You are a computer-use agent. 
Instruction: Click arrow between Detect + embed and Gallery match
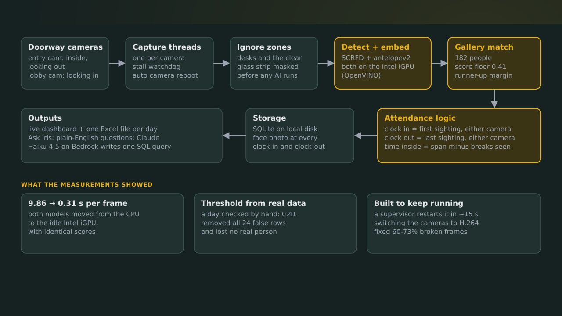(440, 63)
